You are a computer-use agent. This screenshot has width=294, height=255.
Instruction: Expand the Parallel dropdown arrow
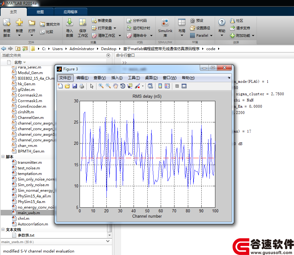tap(211, 35)
